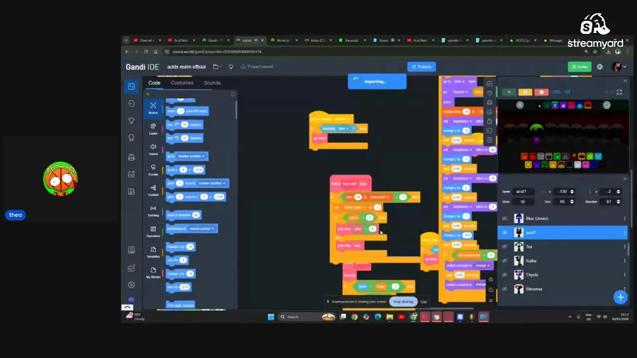Open options menu for Sulfur sprite
This screenshot has width=637, height=358.
[x=625, y=261]
